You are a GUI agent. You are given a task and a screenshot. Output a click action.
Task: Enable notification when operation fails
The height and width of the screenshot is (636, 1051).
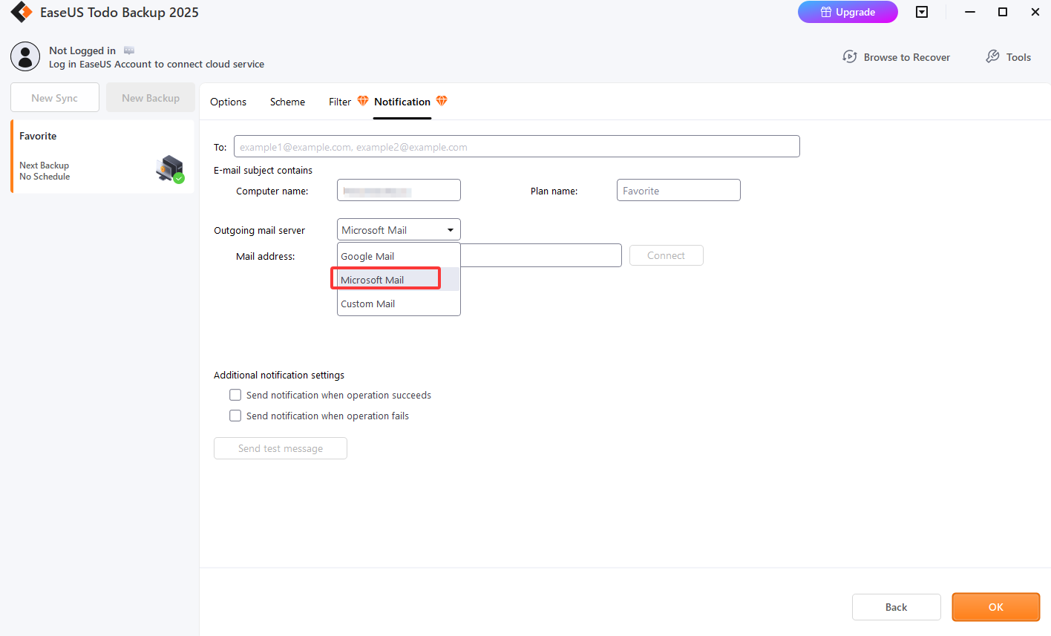click(235, 416)
